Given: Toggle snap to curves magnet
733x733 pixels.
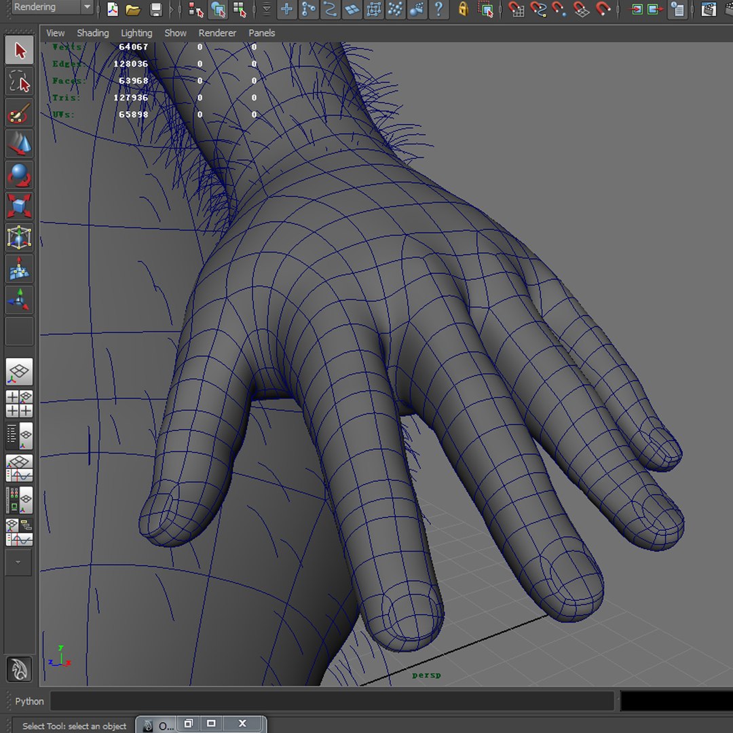Looking at the screenshot, I should [x=538, y=10].
